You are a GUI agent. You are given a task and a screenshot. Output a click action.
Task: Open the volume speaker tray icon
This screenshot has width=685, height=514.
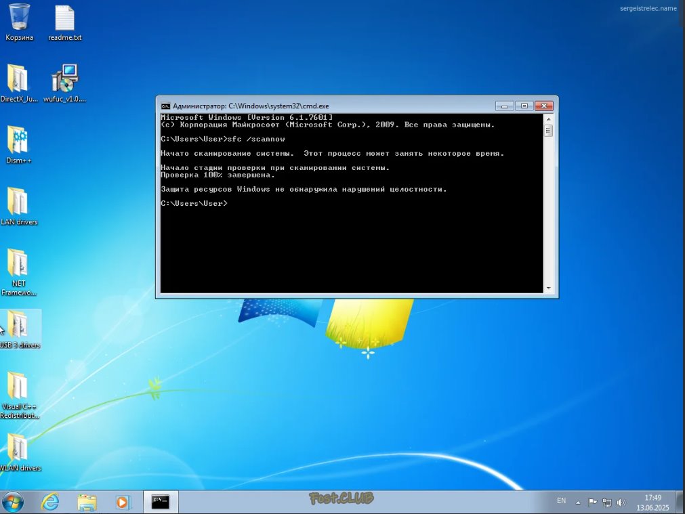tap(621, 502)
